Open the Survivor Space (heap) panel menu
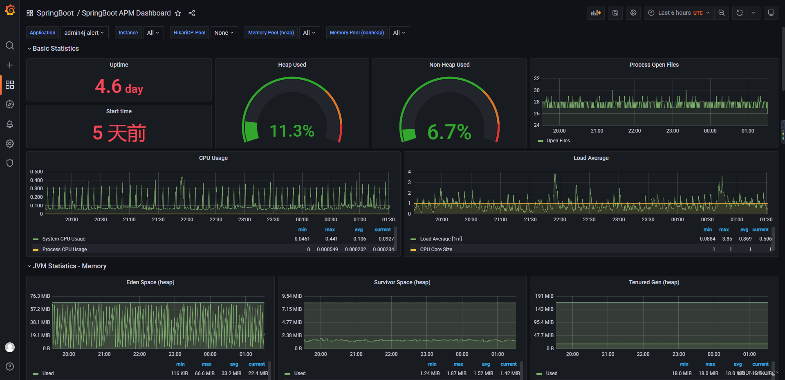The image size is (785, 380). point(402,282)
